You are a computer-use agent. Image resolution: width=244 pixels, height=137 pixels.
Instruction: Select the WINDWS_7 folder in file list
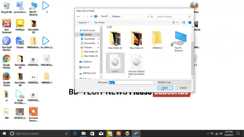pyautogui.click(x=158, y=40)
